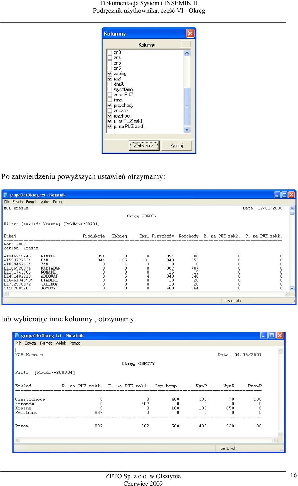Close the first Notatnik window
The height and width of the screenshot is (486, 298).
[x=291, y=194]
